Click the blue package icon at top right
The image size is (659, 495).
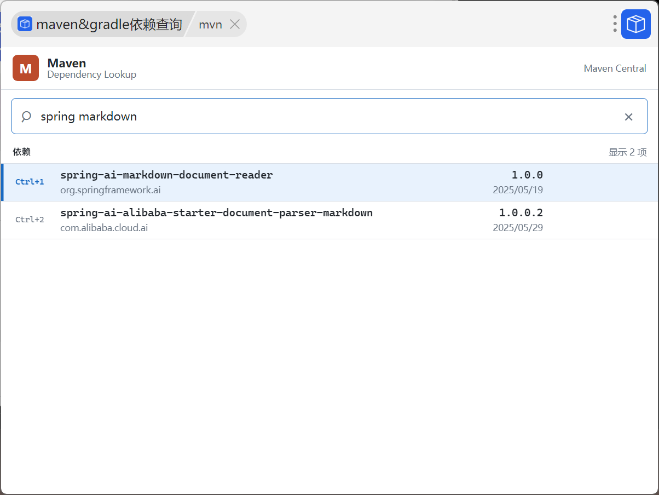636,24
